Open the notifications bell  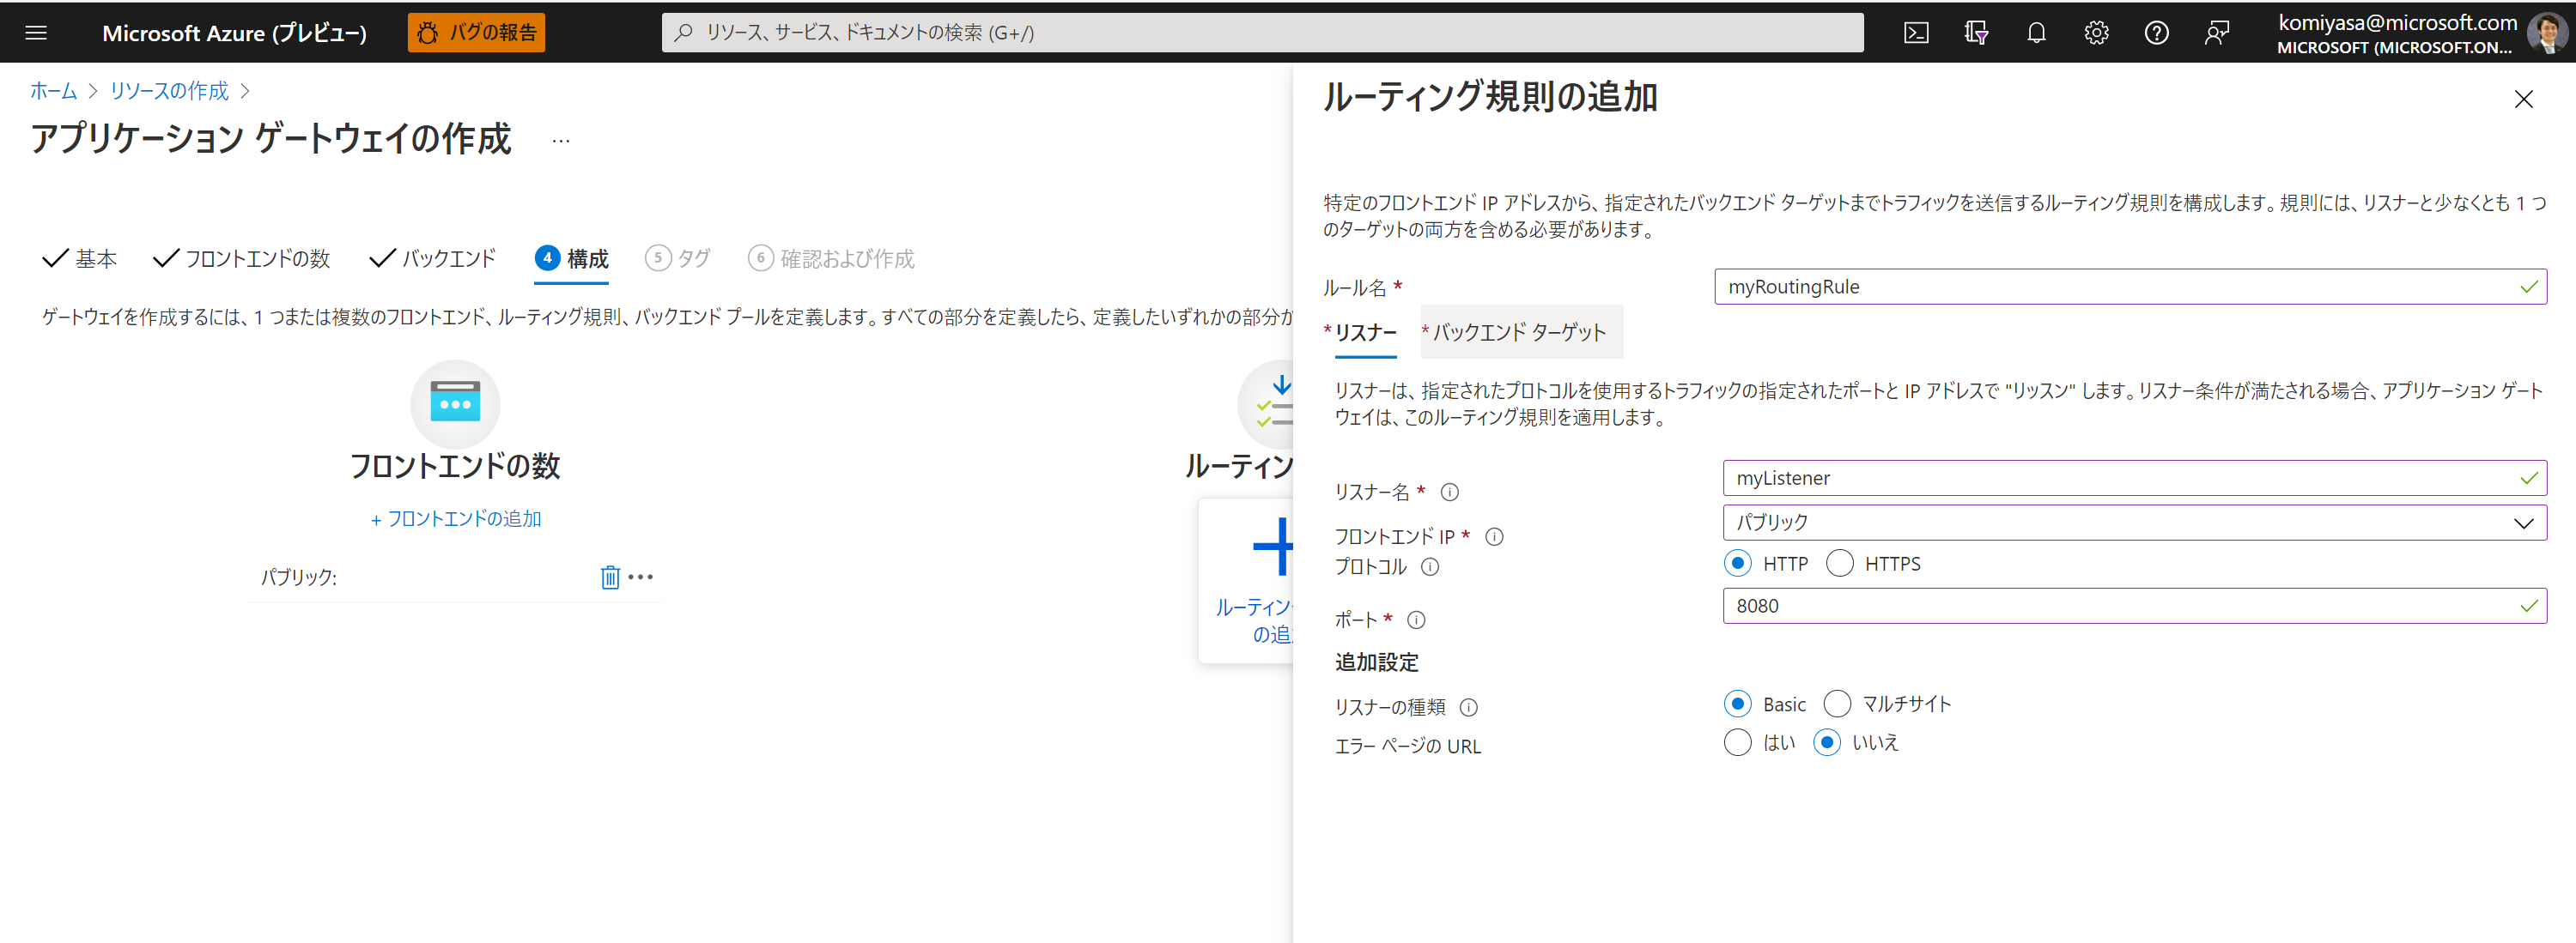pyautogui.click(x=2036, y=33)
